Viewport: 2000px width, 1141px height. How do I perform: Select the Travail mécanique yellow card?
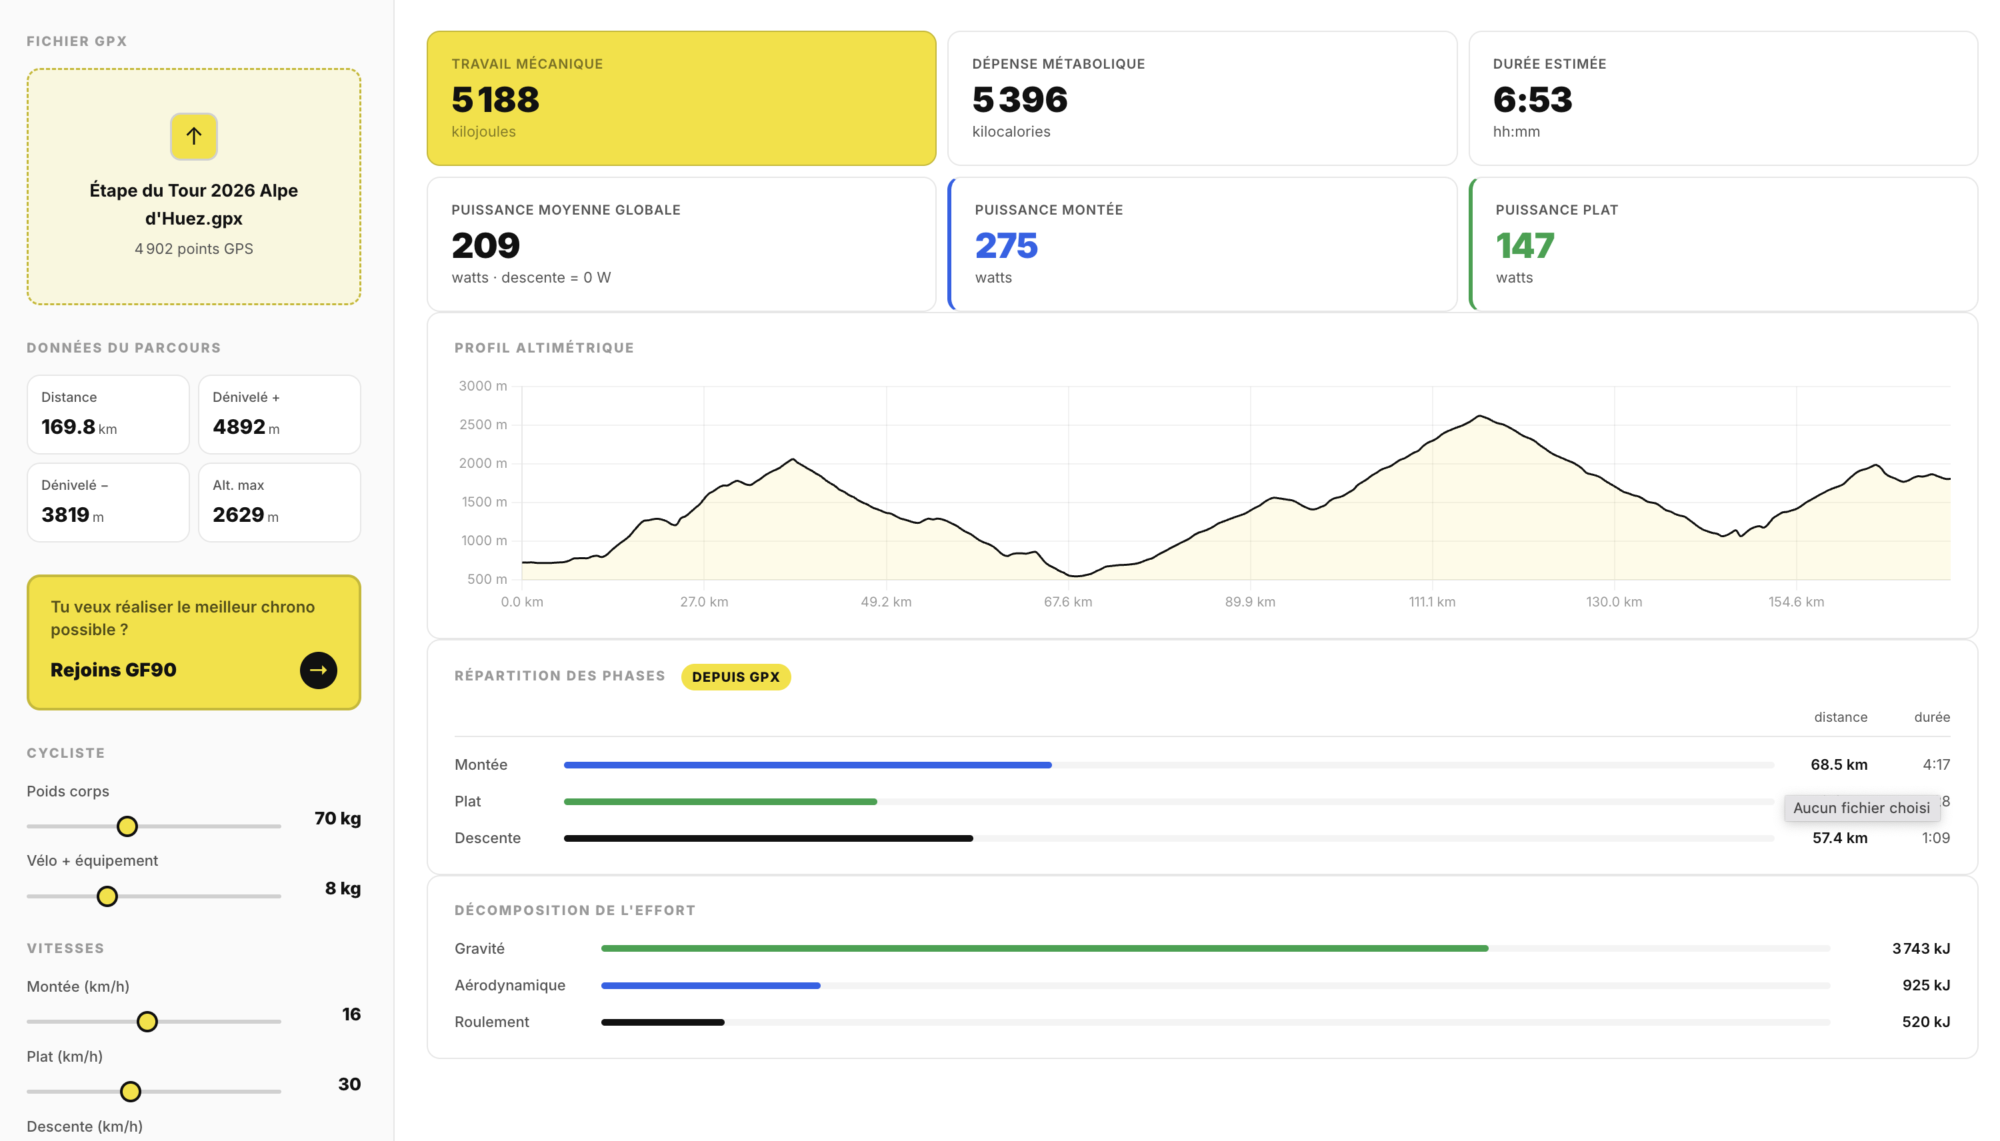pyautogui.click(x=681, y=98)
